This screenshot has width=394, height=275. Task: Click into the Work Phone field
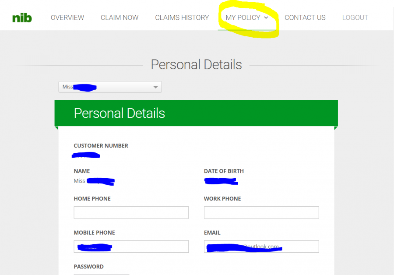coord(261,212)
